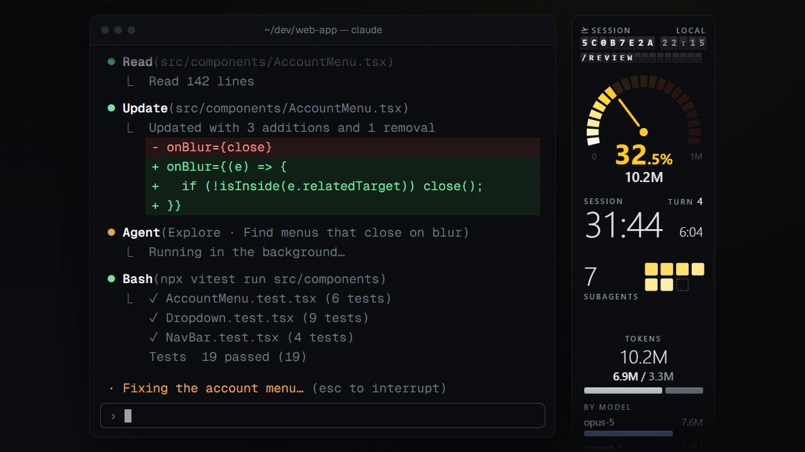Screen dimensions: 805x452
Task: Click the added line with isInside(e.relatedTarget)
Action: [343, 186]
